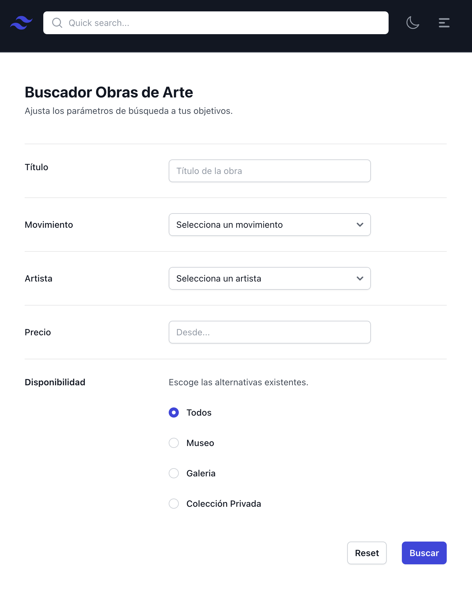This screenshot has width=472, height=589.
Task: Click 'Ajusta los parámetros de búsqueda' subtitle
Action: tap(129, 111)
